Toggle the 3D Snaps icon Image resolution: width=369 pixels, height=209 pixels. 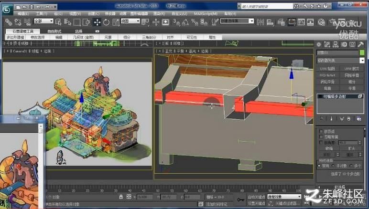pyautogui.click(x=176, y=22)
